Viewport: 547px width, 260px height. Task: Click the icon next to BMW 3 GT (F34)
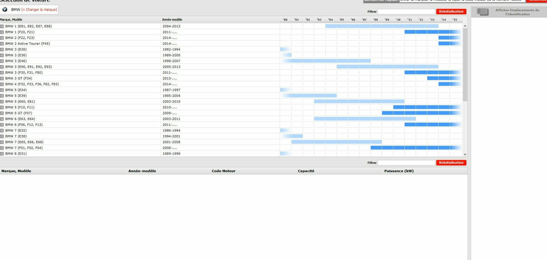tap(2, 78)
